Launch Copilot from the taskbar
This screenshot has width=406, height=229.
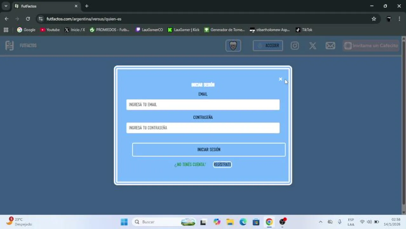[x=217, y=222]
